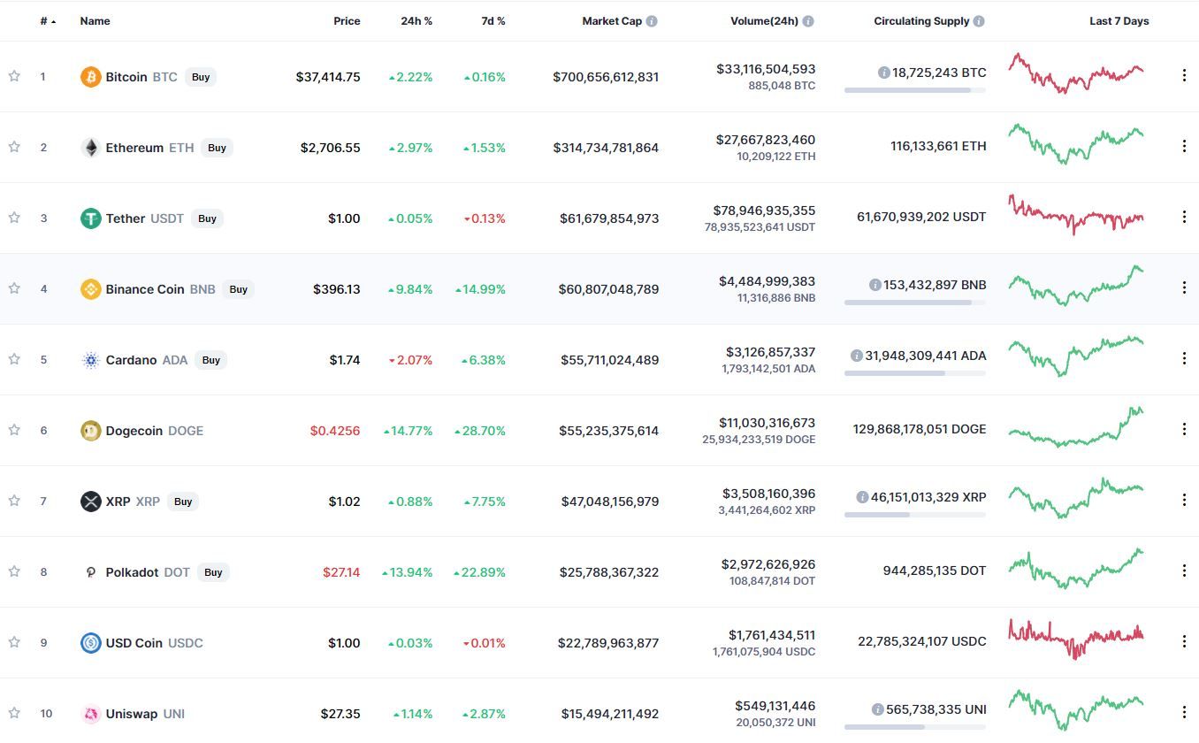Screen dimensions: 1199x743
Task: Toggle the Cardano watchlist star
Action: click(14, 359)
